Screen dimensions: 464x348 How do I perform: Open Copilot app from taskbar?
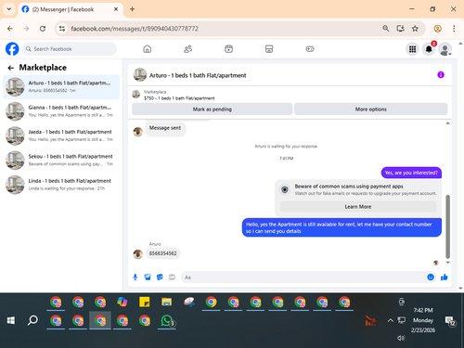click(122, 302)
